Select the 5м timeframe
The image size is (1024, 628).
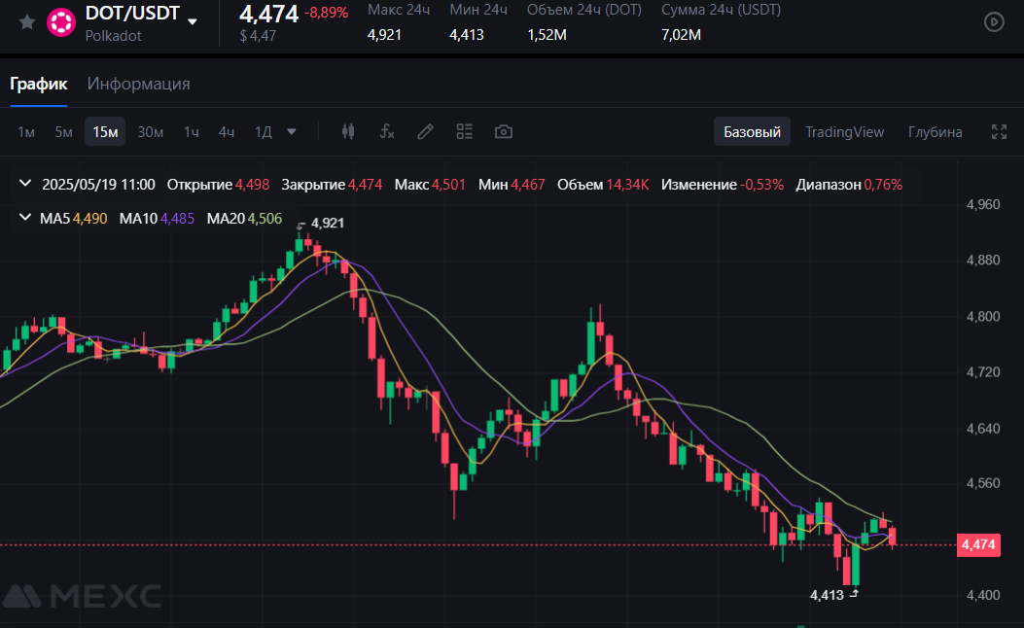pos(63,132)
